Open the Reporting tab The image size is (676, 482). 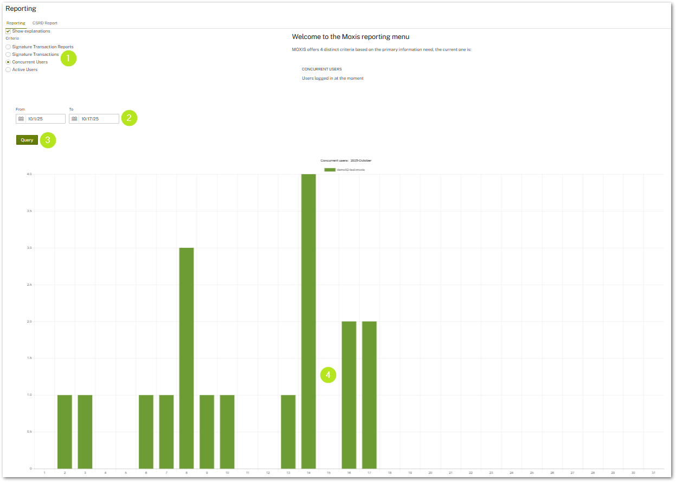click(x=16, y=23)
